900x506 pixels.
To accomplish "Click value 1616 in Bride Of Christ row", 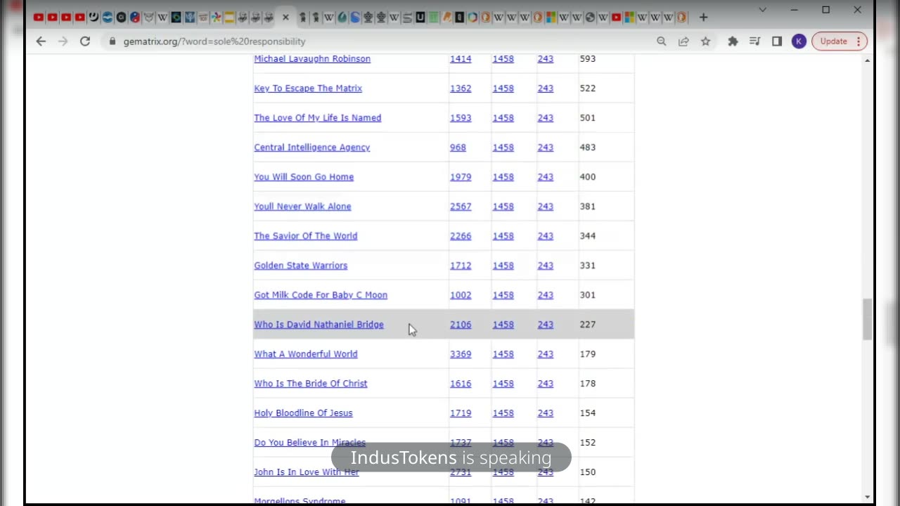I will 461,384.
